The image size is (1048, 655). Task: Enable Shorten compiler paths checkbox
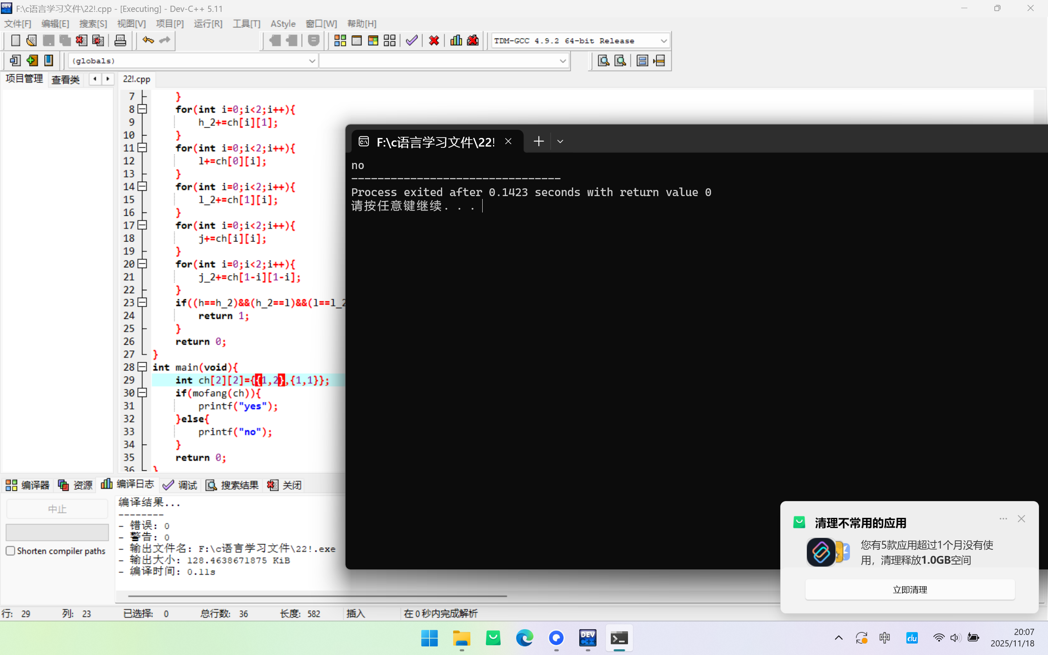pos(11,551)
